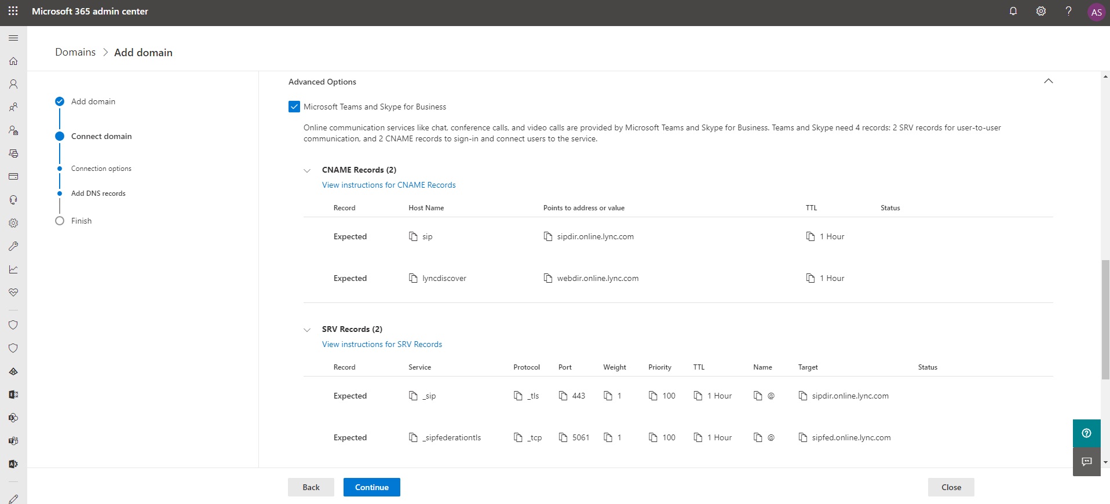Image resolution: width=1110 pixels, height=504 pixels.
Task: Copy sipfed.online.lync.com target
Action: click(x=803, y=437)
